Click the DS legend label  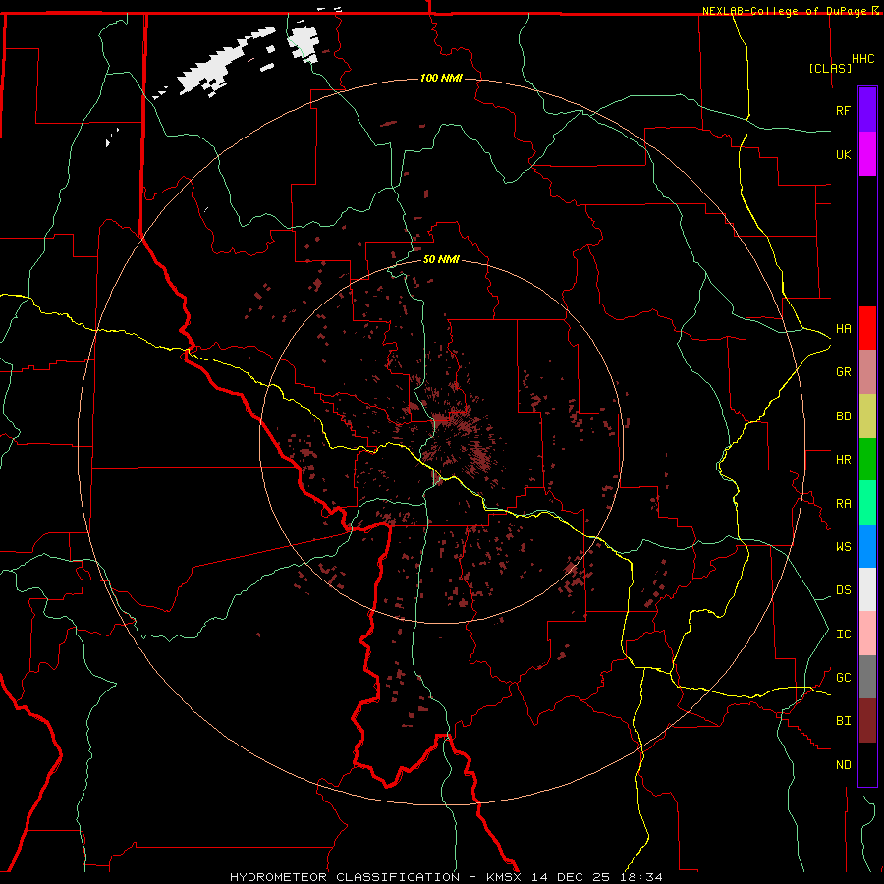843,590
